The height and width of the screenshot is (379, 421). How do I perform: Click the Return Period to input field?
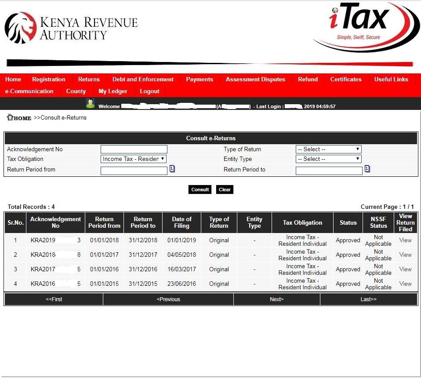point(329,171)
